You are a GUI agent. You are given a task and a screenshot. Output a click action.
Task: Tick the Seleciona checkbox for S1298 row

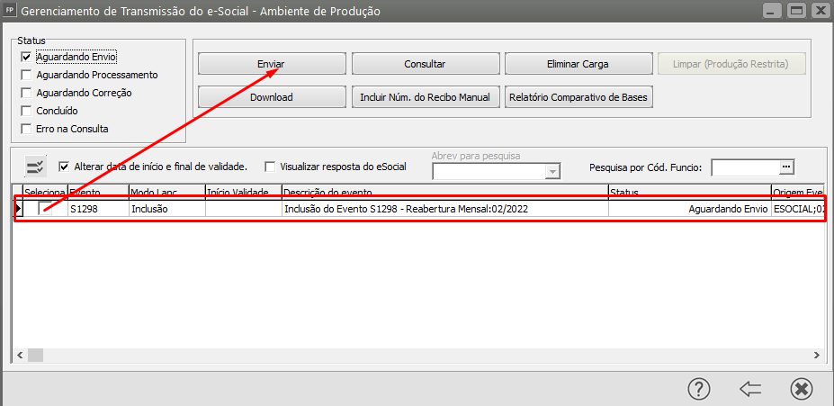(x=45, y=209)
